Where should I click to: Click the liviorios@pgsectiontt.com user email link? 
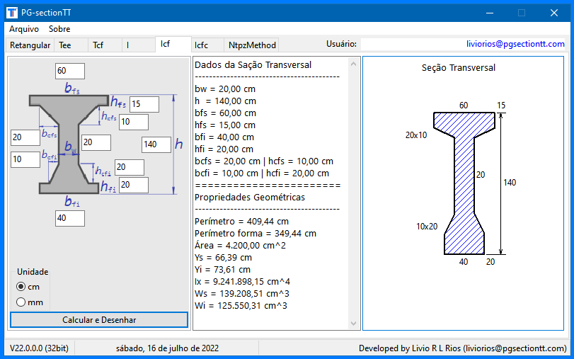[515, 44]
